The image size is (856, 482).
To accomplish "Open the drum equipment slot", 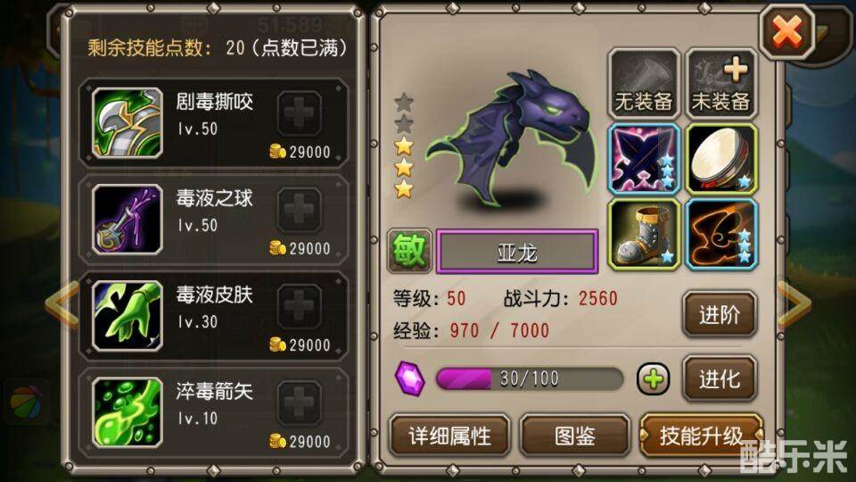I will point(721,159).
